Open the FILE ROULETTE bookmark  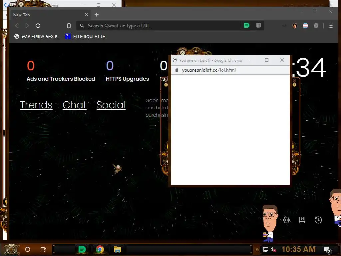pyautogui.click(x=85, y=36)
